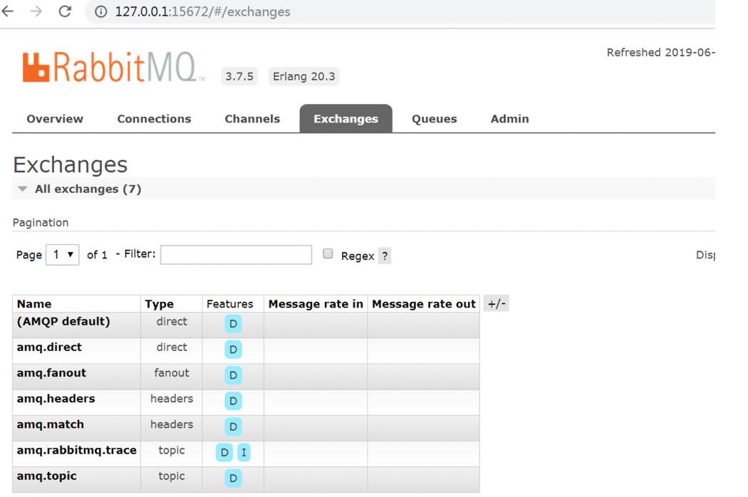View site information icon in address bar
This screenshot has width=748, height=497.
(x=100, y=11)
